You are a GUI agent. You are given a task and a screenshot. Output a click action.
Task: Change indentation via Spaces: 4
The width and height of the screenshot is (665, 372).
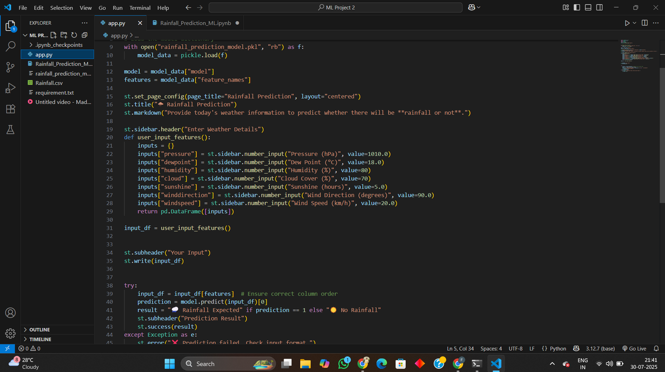click(x=491, y=349)
